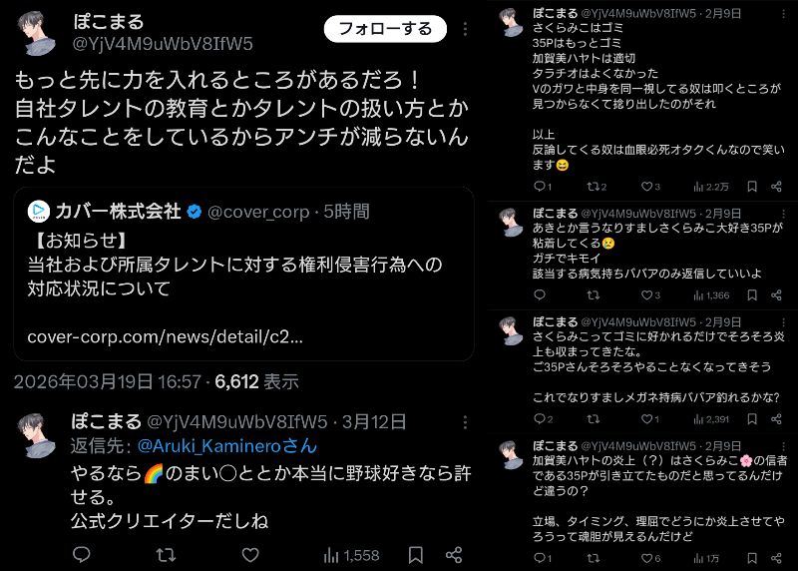View analytics showing 1,558 views
Viewport: 798px width, 571px height.
(352, 555)
